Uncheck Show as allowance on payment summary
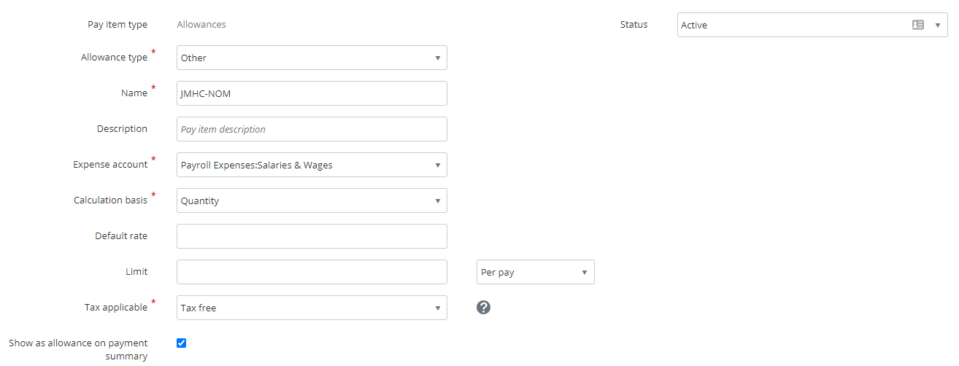Viewport: 959px width, 366px height. tap(182, 343)
